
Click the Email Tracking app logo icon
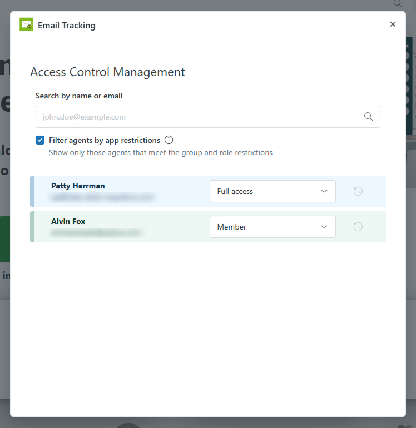coord(26,24)
